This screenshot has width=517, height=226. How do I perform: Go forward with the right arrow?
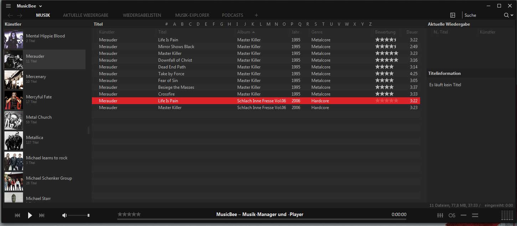click(20, 15)
